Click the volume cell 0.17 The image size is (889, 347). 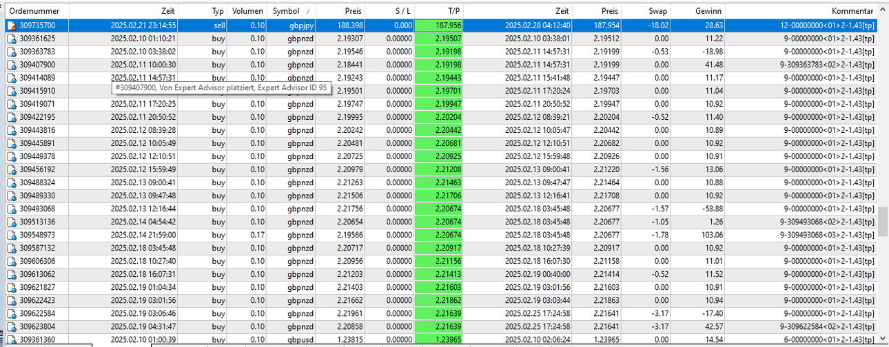pos(257,235)
